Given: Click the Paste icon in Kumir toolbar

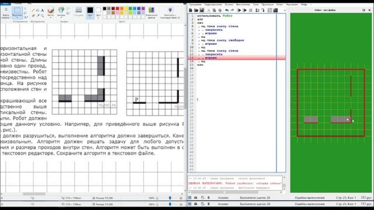Looking at the screenshot, I should [220, 10].
